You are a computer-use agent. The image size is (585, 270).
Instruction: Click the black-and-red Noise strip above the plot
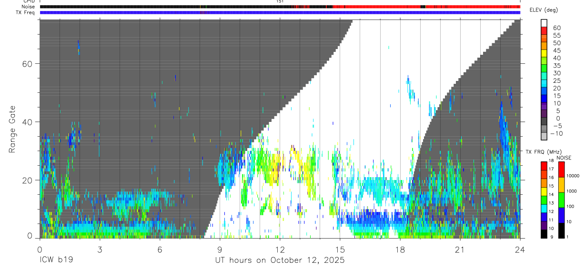click(x=280, y=7)
